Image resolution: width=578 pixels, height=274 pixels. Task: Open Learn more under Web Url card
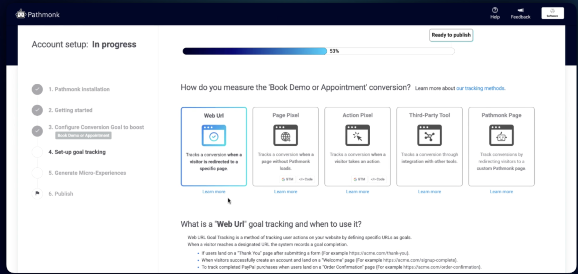click(x=214, y=192)
